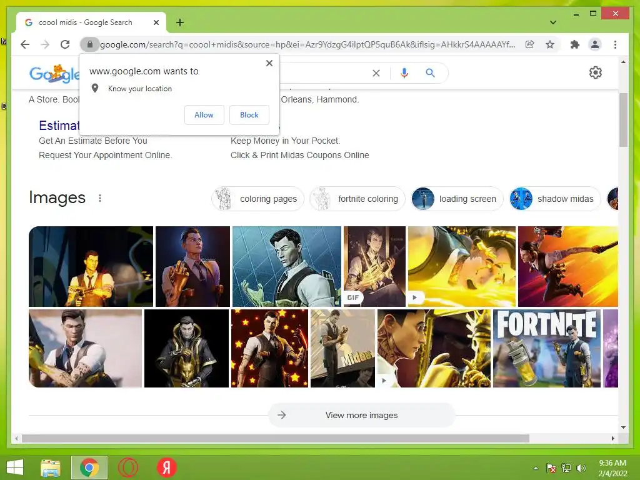This screenshot has height=480, width=640.
Task: Click the Google logo
Action: pyautogui.click(x=54, y=74)
